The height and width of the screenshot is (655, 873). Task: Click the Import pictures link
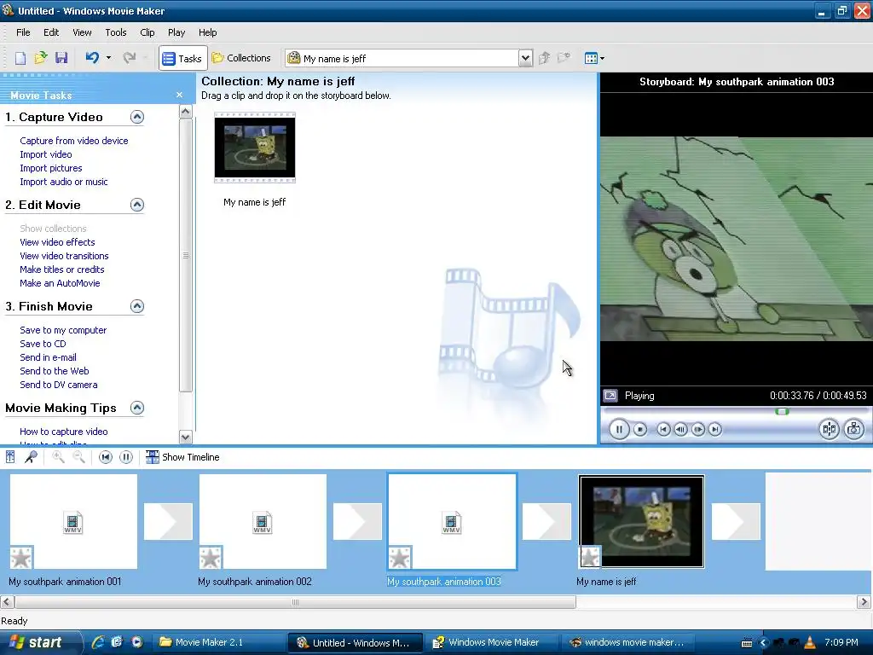51,168
